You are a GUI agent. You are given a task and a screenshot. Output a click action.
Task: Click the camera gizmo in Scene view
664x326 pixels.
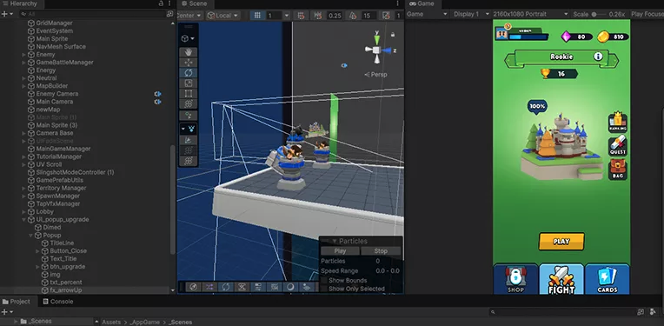(344, 65)
